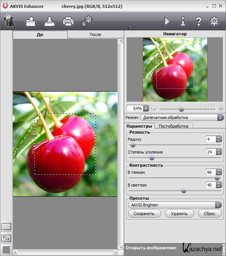
Task: Click the zoom out minus icon in Navigator
Action: pyautogui.click(x=154, y=108)
